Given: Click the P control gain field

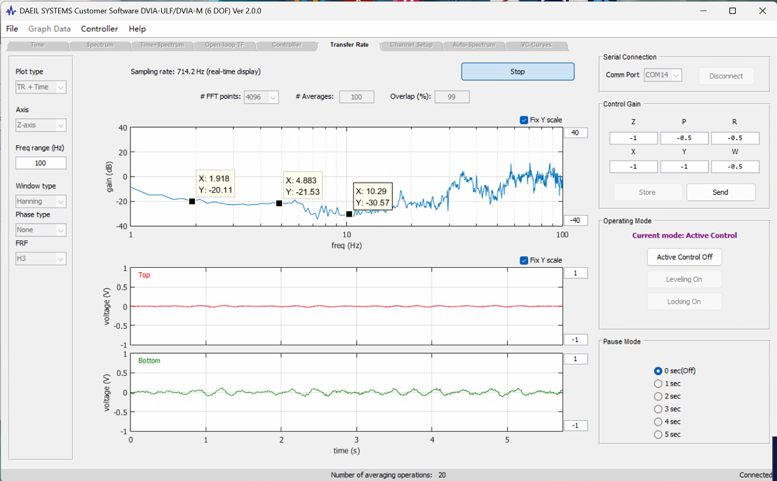Looking at the screenshot, I should point(684,138).
